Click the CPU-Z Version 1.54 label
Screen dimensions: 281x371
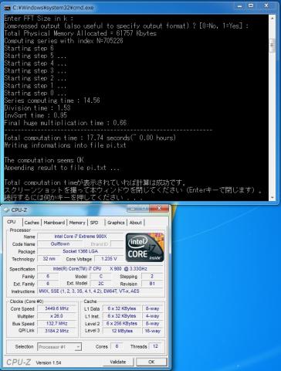49,362
